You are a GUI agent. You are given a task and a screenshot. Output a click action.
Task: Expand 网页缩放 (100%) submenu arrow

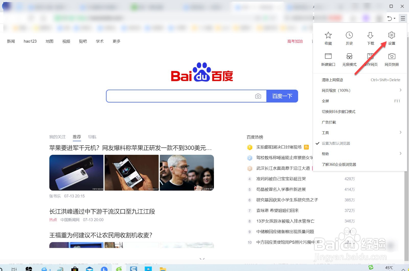coord(400,90)
